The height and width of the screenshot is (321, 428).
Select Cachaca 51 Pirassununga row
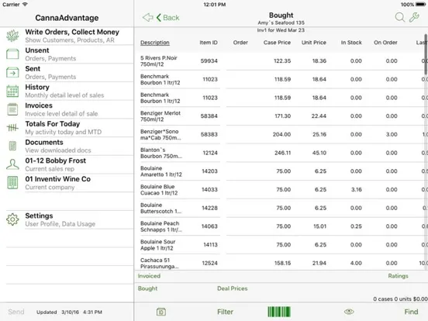pyautogui.click(x=281, y=263)
